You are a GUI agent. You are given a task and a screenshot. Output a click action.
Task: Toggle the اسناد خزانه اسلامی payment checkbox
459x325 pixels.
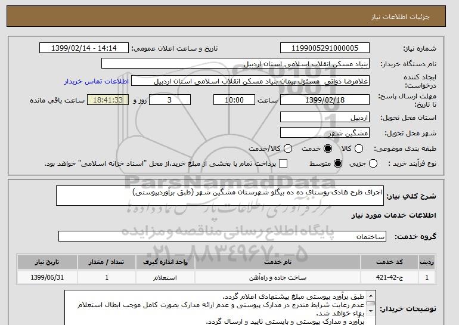(x=283, y=163)
